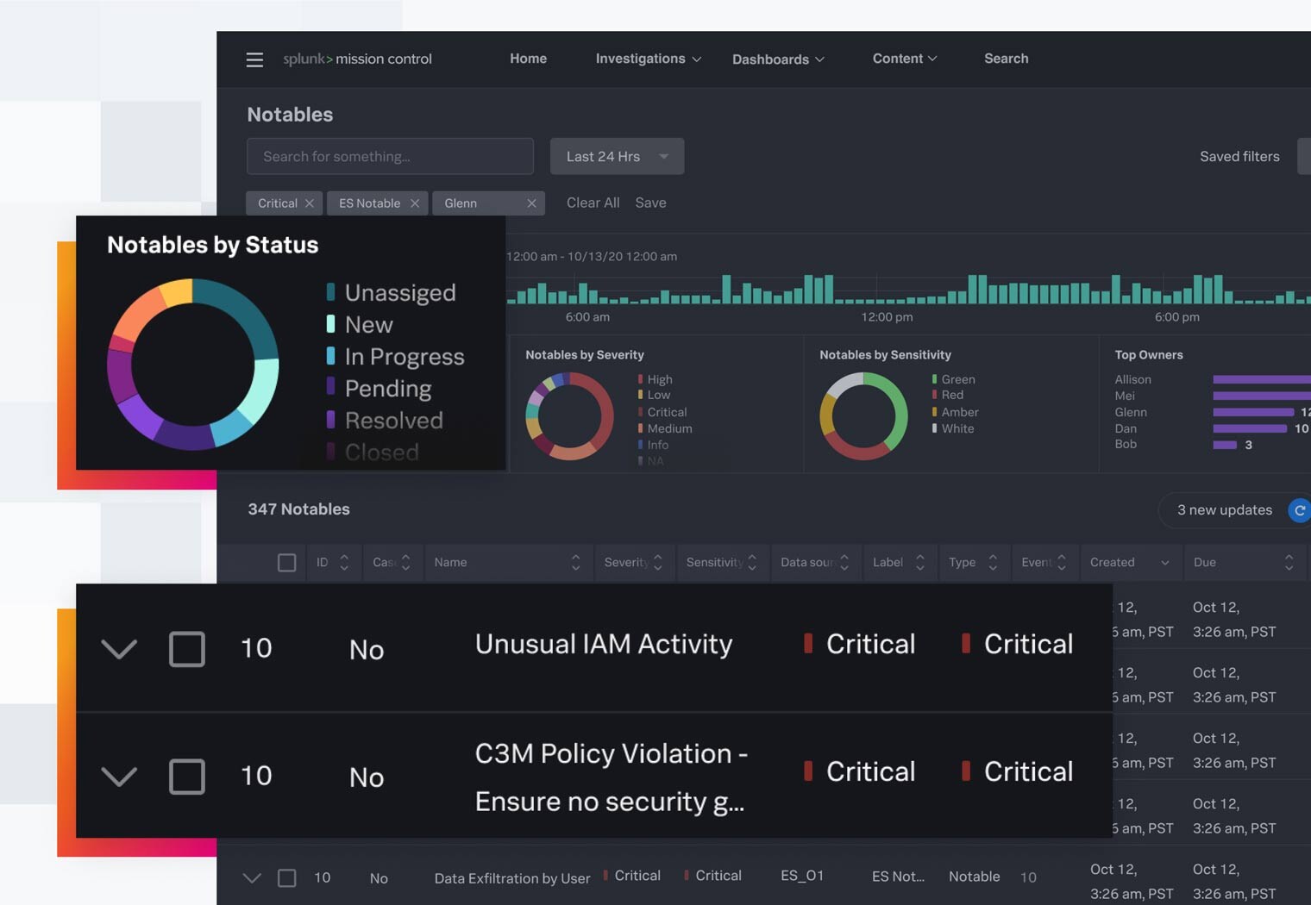Expand the Data Exfiltration by User row
1311x905 pixels.
point(252,878)
